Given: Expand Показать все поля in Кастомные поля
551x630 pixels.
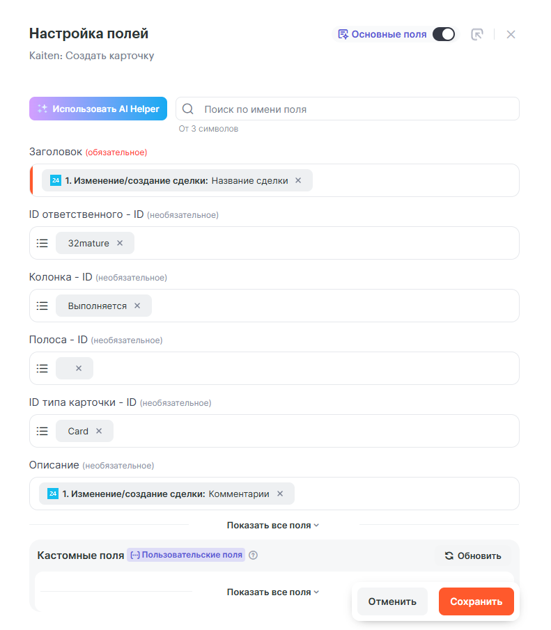Looking at the screenshot, I should coord(272,592).
